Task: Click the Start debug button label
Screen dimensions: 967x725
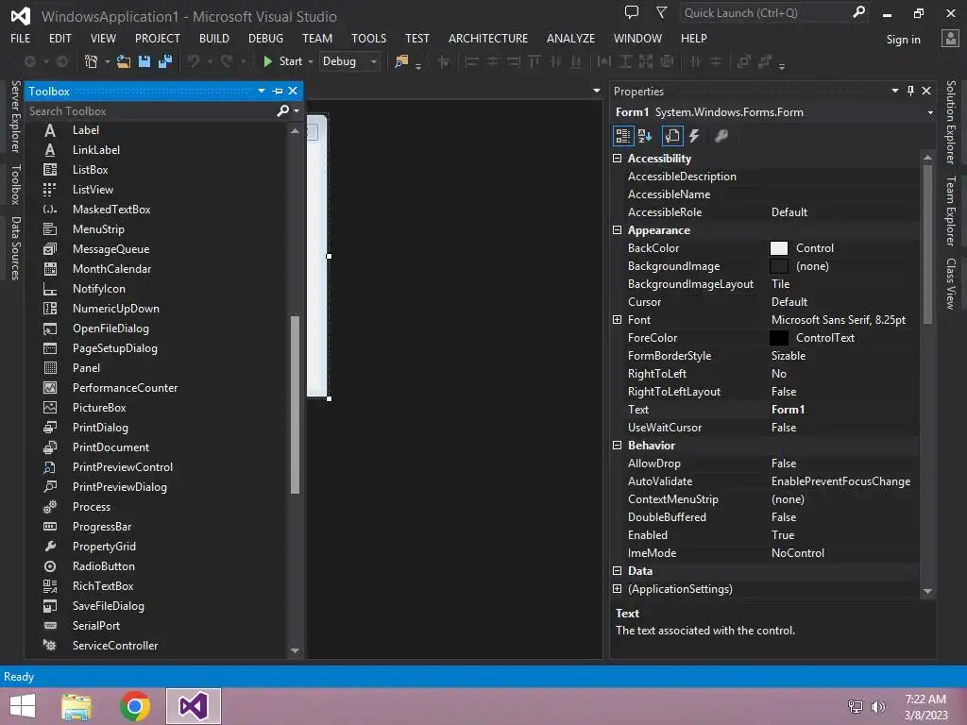Action: 291,61
